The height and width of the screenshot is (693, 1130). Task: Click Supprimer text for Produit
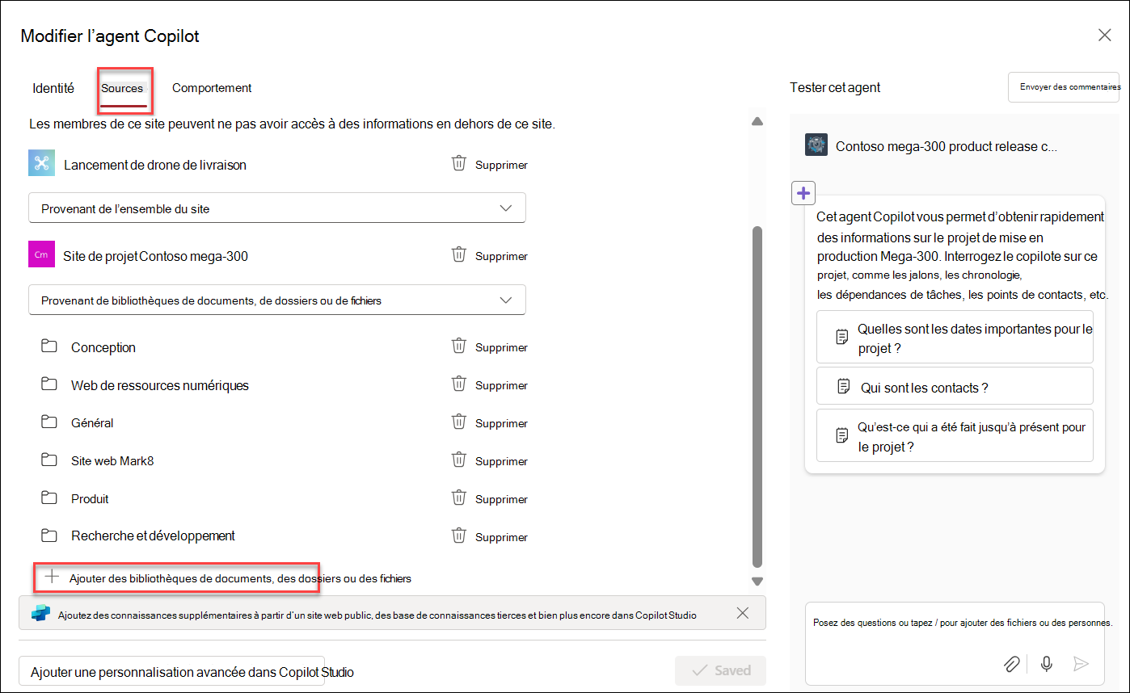click(x=501, y=499)
